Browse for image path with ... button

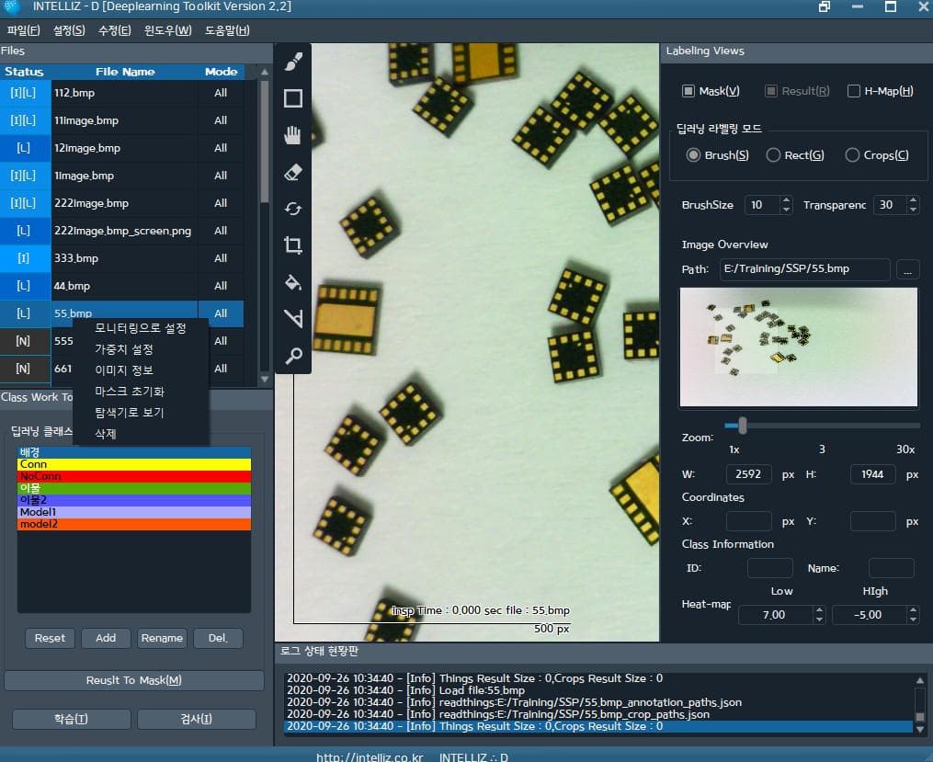pos(907,269)
